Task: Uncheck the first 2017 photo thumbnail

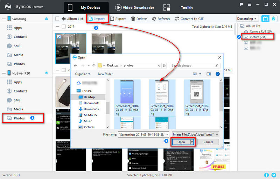Action: (x=59, y=37)
